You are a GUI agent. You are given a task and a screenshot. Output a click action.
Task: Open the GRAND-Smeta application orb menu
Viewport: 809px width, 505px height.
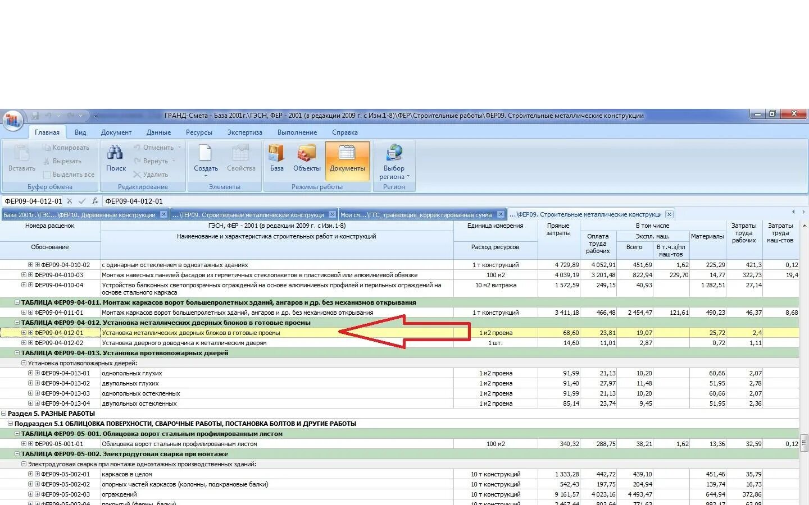point(12,120)
